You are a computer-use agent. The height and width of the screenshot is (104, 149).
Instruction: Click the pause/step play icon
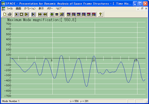point(26,14)
